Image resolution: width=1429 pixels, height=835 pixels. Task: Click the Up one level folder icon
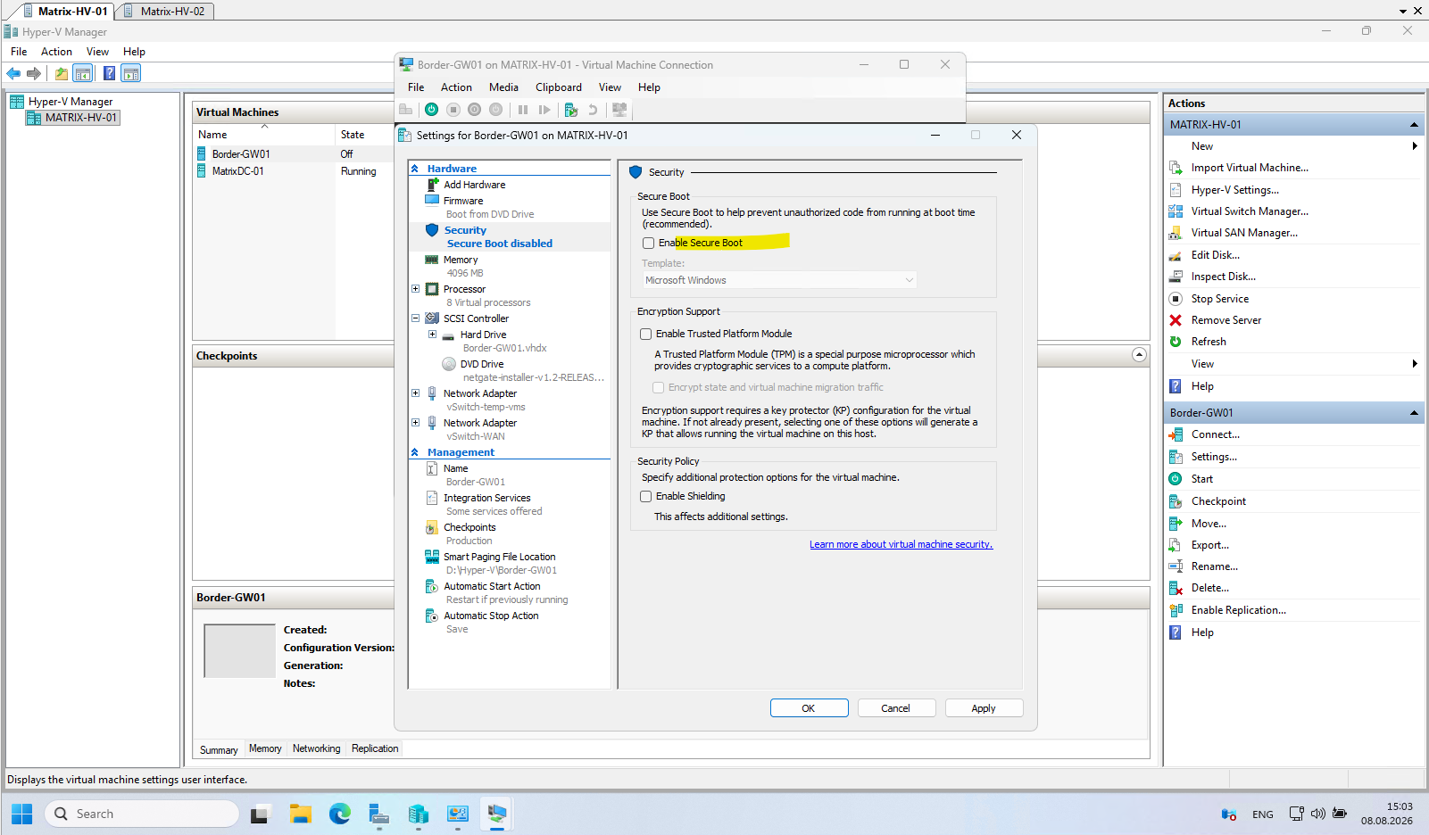click(61, 73)
